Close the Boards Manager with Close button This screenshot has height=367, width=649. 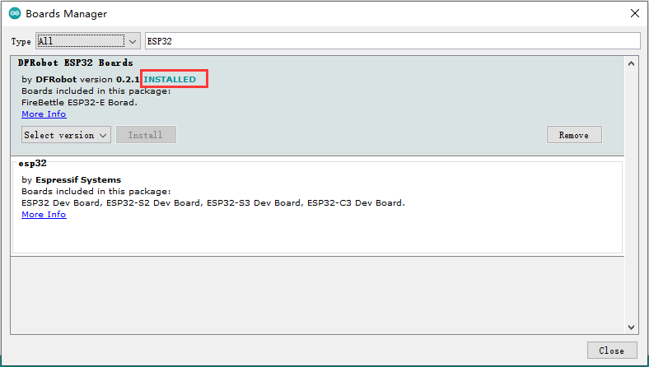(x=612, y=351)
